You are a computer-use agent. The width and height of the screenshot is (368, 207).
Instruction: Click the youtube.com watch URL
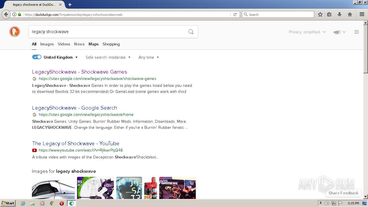(81, 150)
